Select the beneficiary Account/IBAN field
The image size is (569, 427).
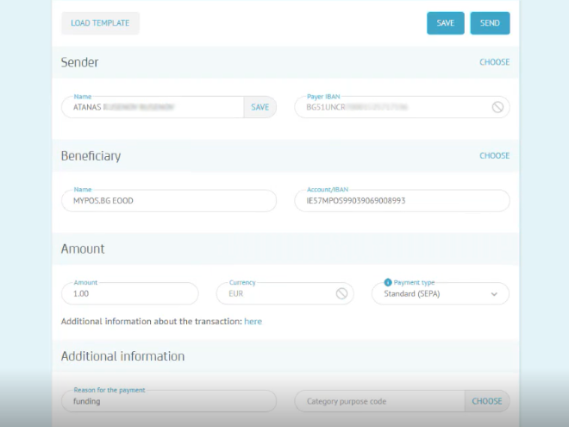pos(401,201)
